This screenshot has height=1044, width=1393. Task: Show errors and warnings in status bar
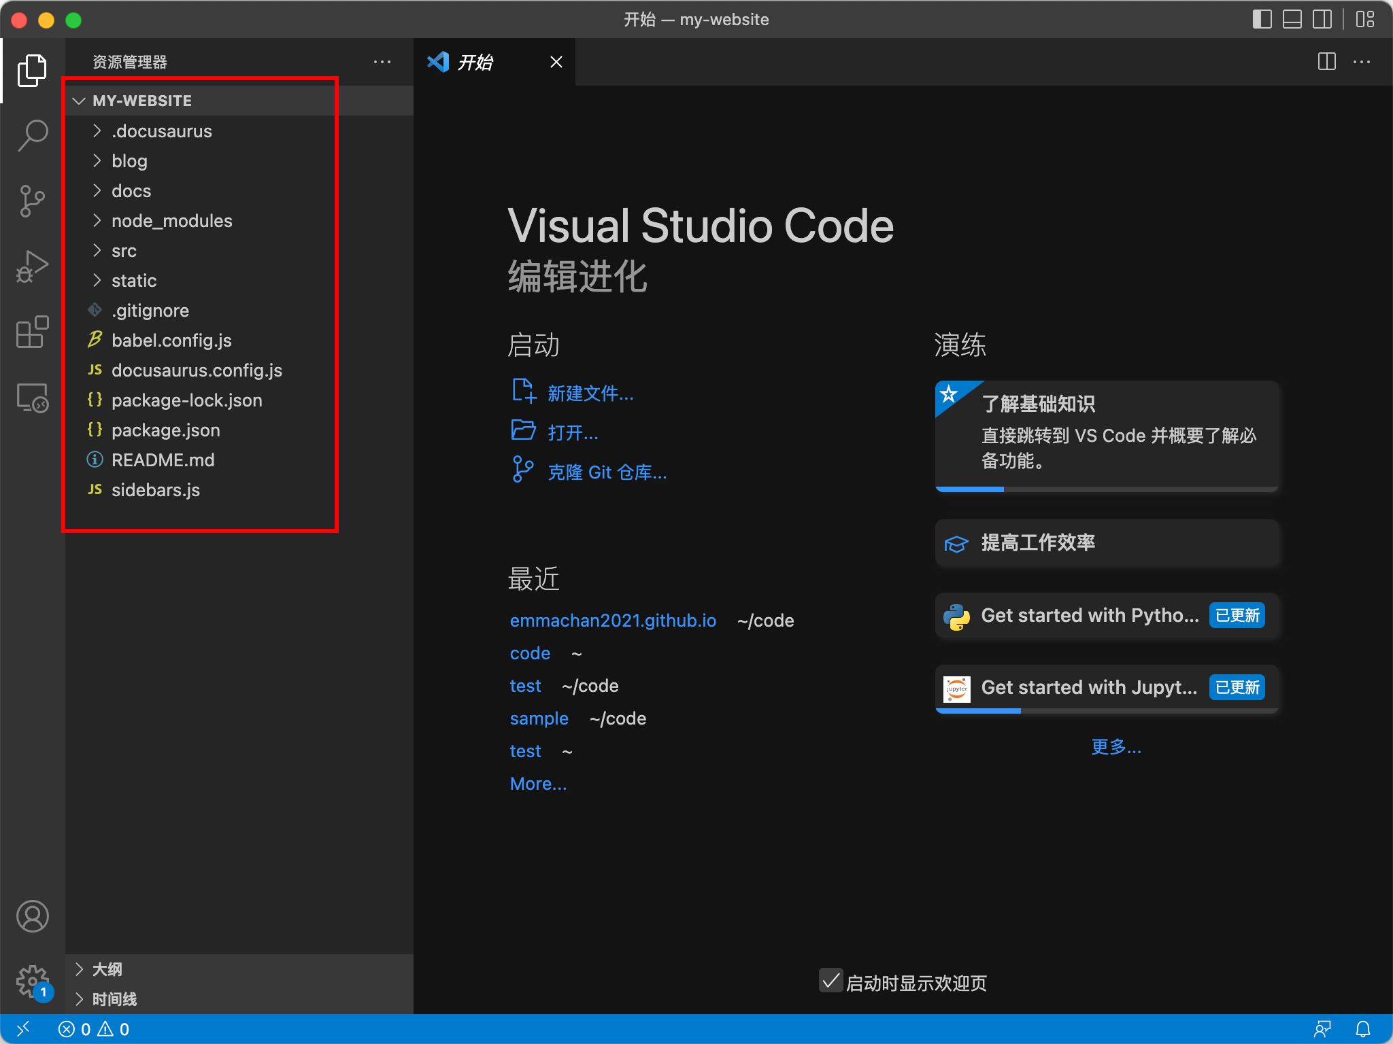click(94, 1029)
